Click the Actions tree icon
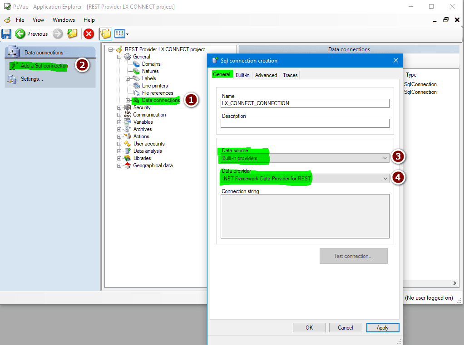The height and width of the screenshot is (345, 464). pos(128,136)
